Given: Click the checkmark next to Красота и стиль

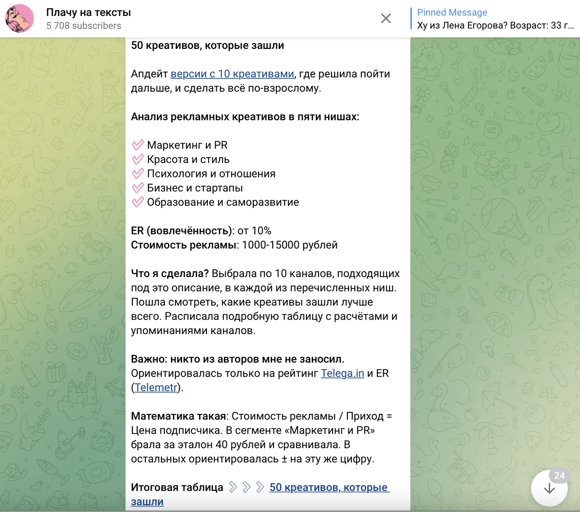Looking at the screenshot, I should [137, 159].
